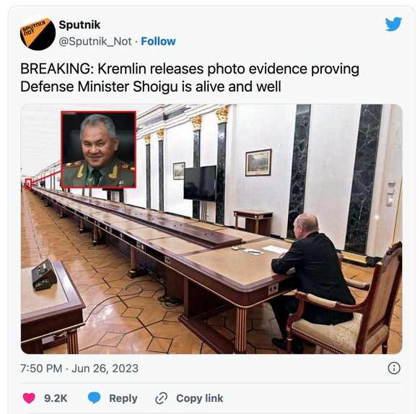The width and height of the screenshot is (420, 414).
Task: Like the tweet with the heart icon
Action: 29,398
